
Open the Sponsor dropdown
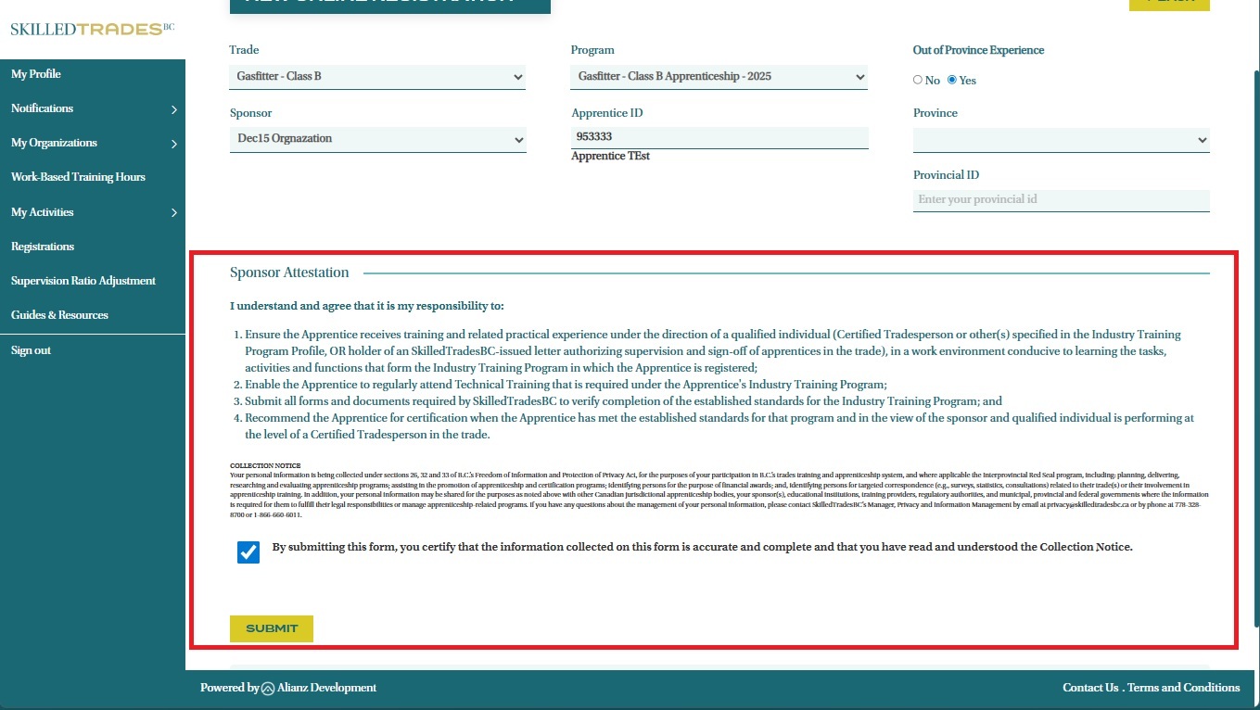(x=376, y=139)
